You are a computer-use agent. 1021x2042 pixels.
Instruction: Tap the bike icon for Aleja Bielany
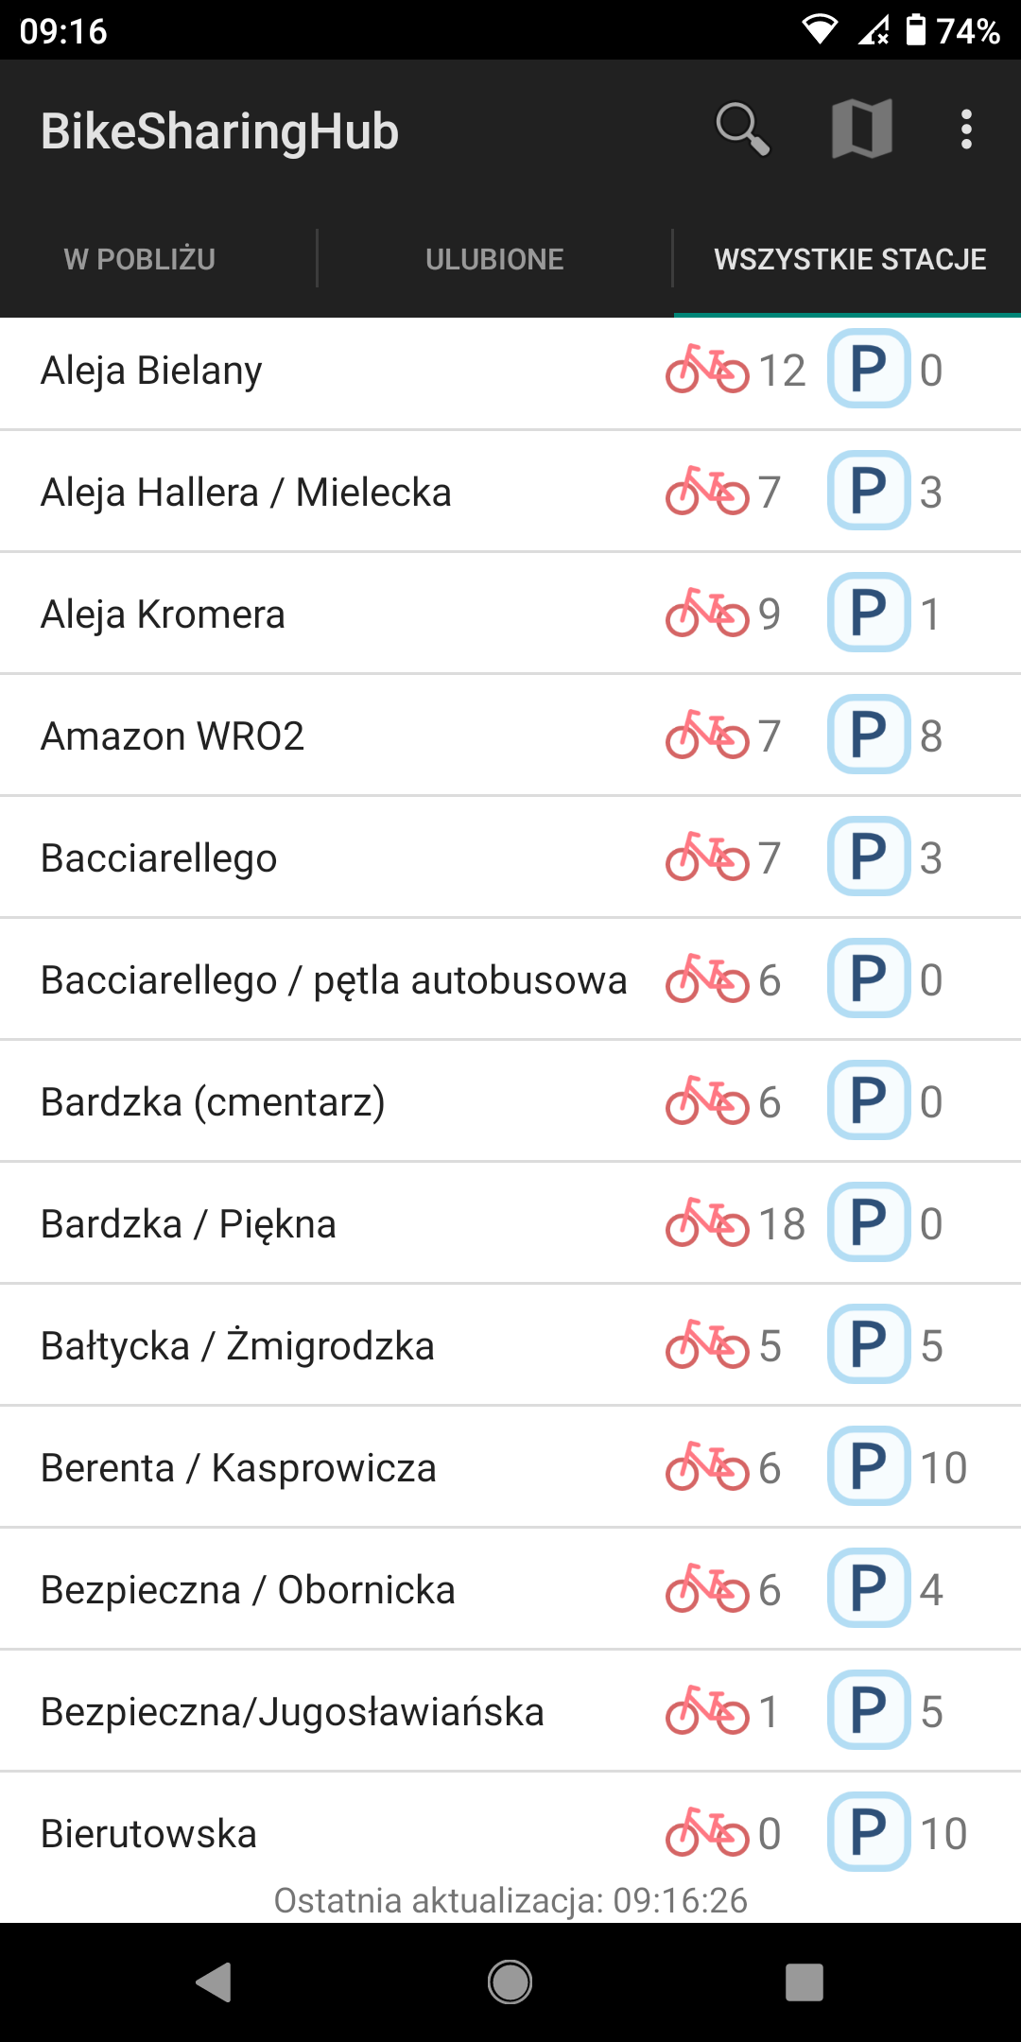[706, 370]
